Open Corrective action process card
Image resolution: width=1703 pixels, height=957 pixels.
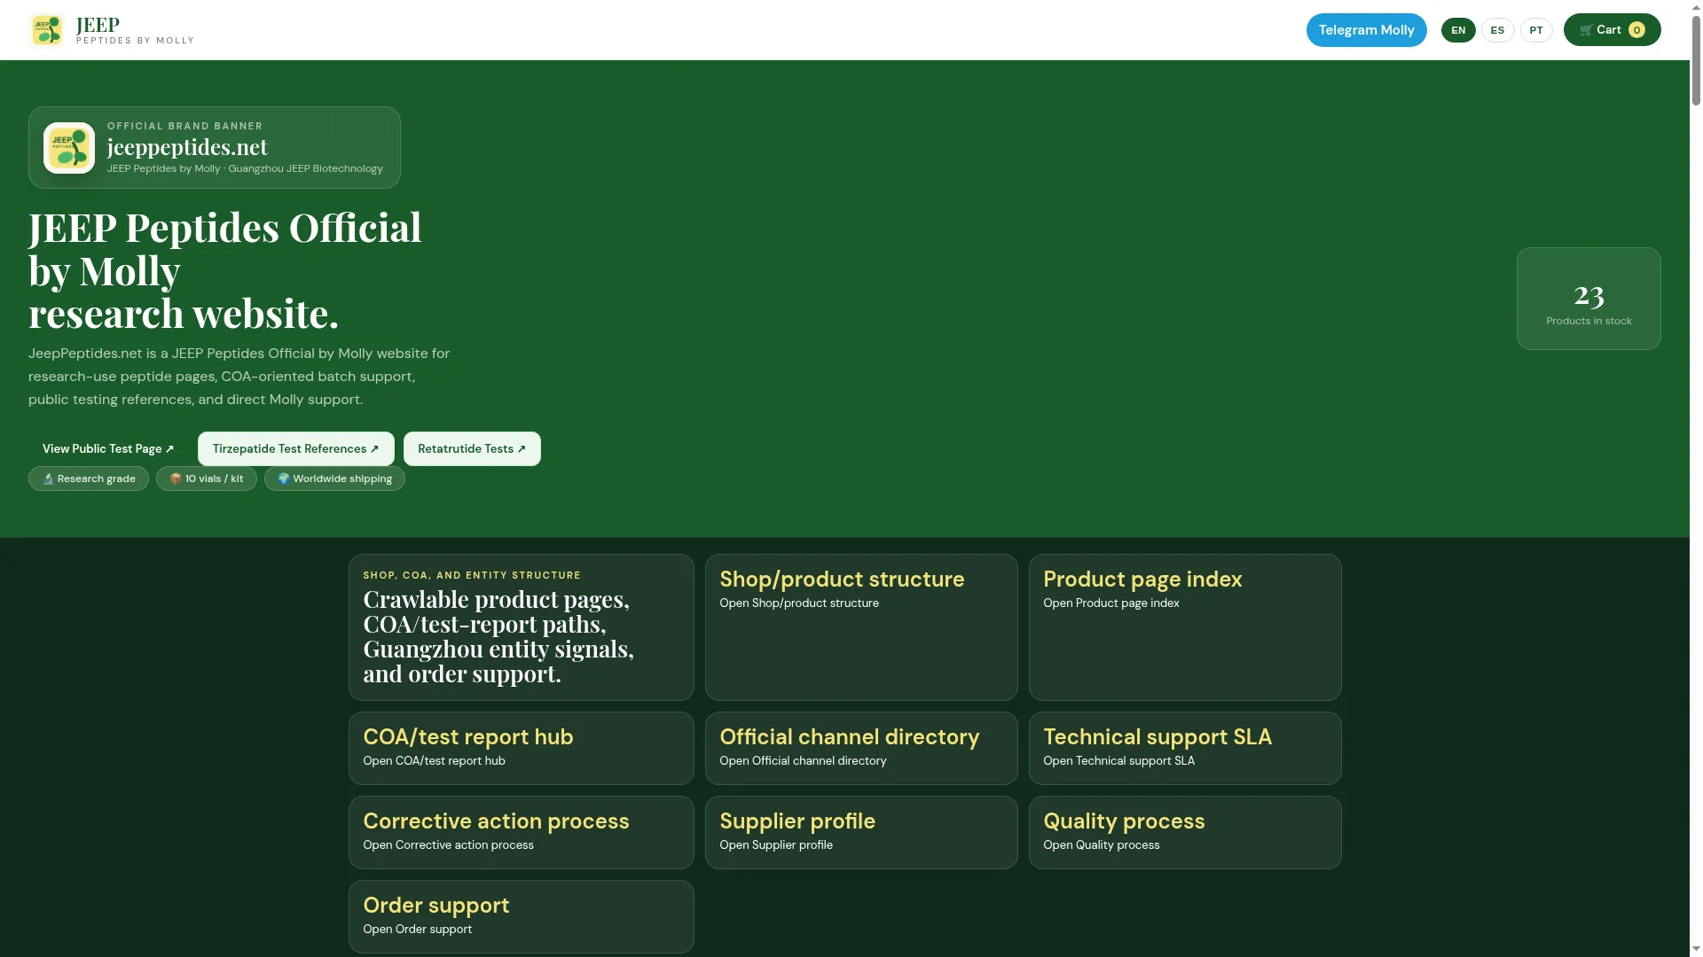pyautogui.click(x=522, y=832)
